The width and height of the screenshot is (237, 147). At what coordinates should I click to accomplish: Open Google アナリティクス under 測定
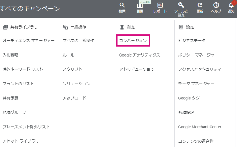tap(140, 55)
